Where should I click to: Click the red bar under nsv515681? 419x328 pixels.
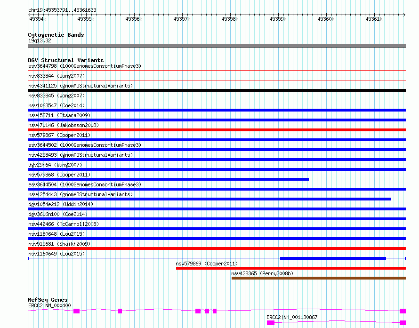pyautogui.click(x=217, y=248)
